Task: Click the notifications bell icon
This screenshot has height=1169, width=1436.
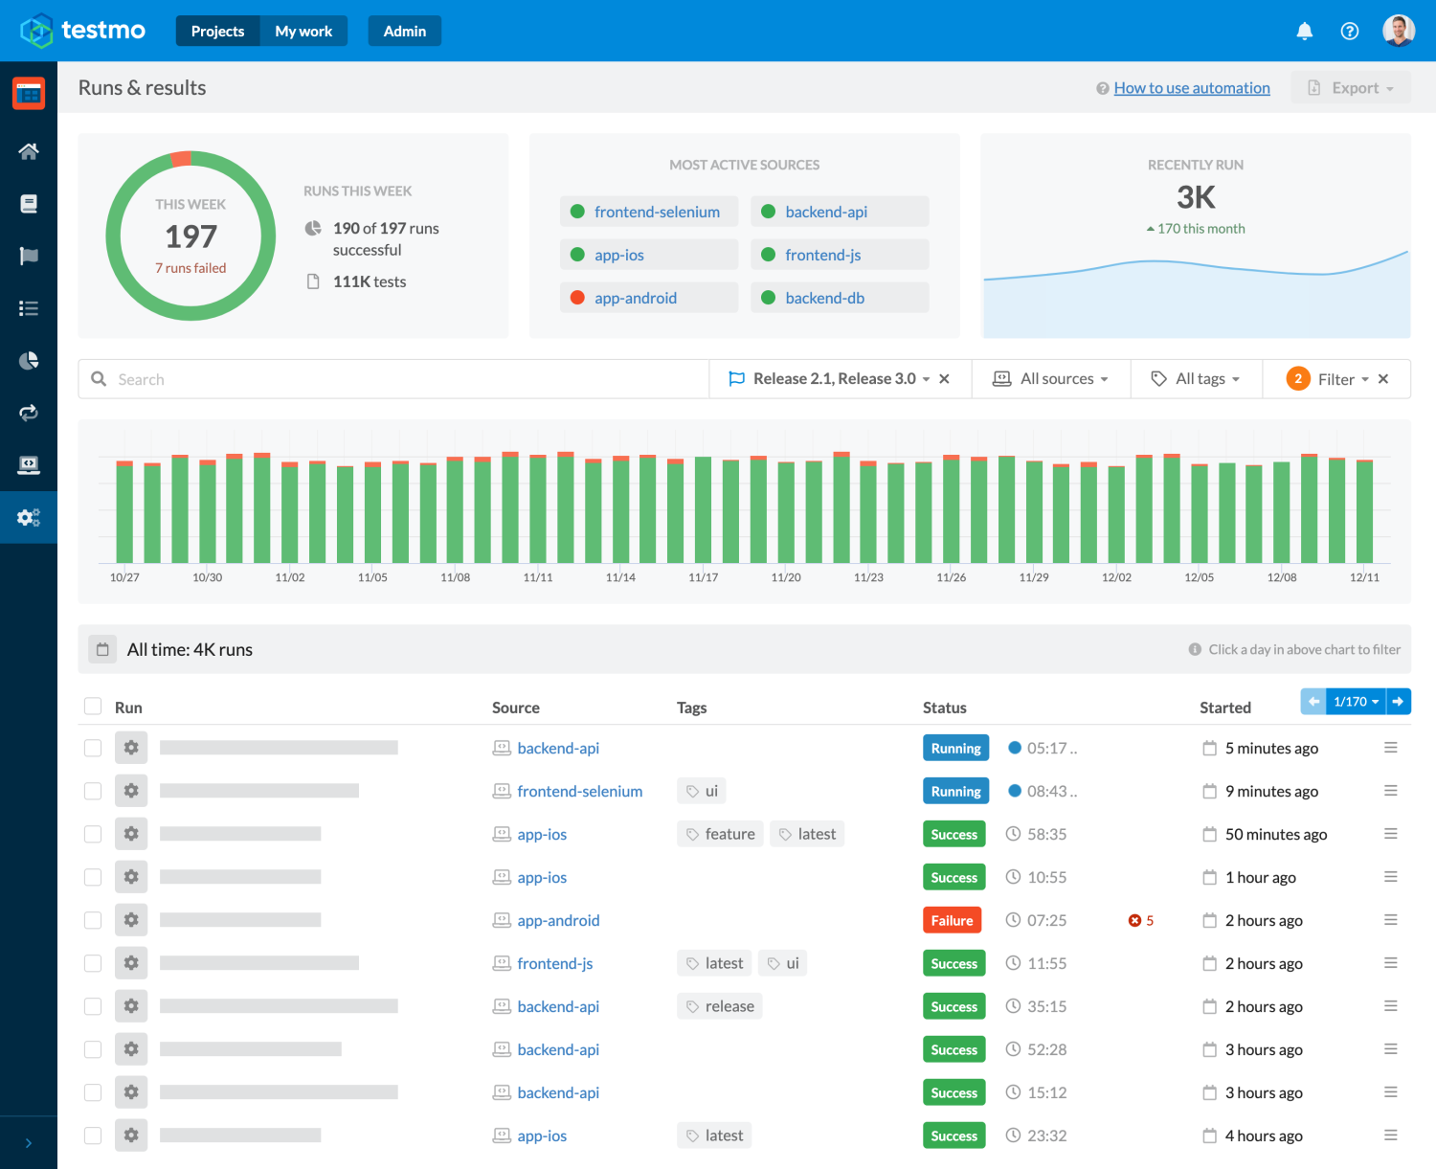Action: pyautogui.click(x=1304, y=32)
